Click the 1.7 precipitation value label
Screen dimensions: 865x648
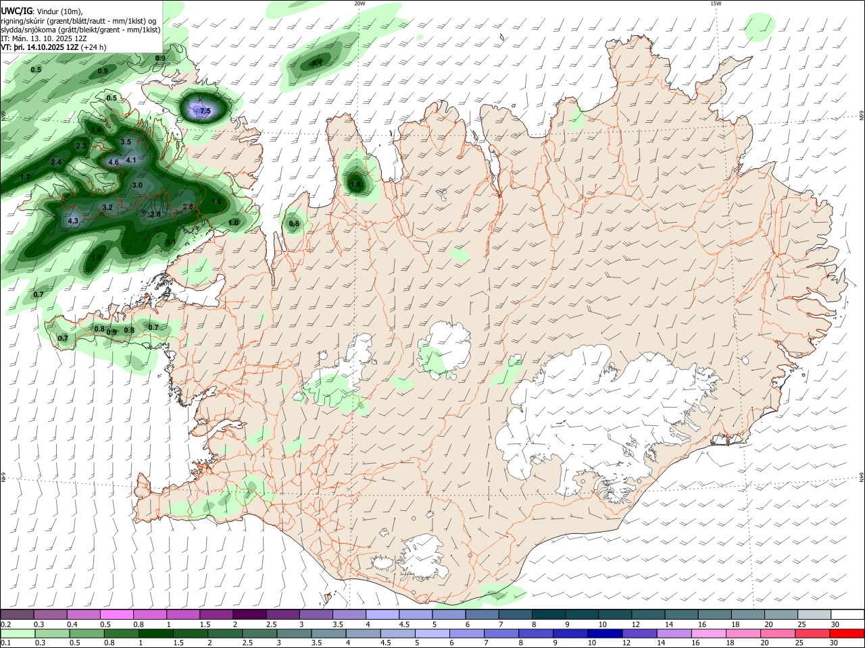[26, 177]
